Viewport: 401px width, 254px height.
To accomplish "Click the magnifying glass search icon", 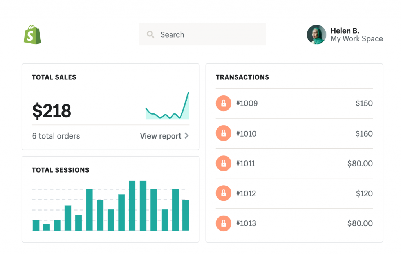I will pos(151,34).
